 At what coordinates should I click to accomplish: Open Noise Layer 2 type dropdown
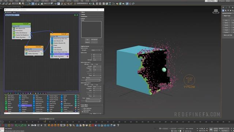pos(94,98)
